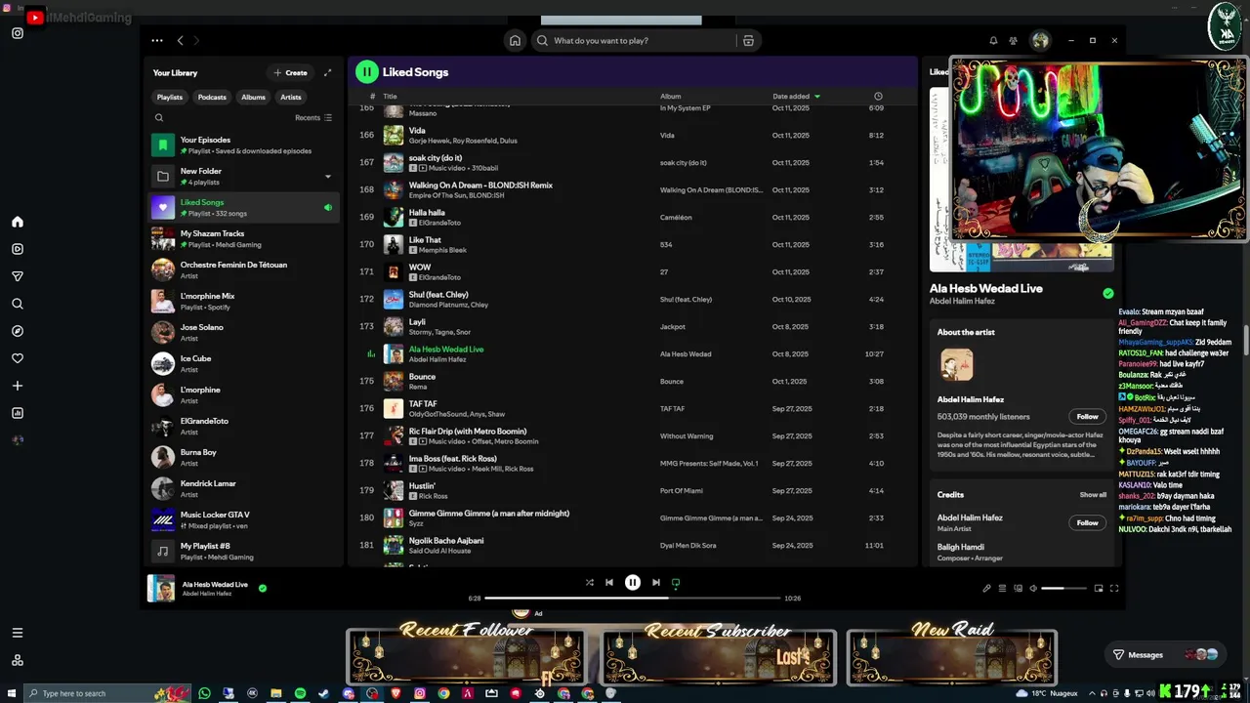Click the Album column header
Viewport: 1250px width, 703px height.
(x=670, y=97)
